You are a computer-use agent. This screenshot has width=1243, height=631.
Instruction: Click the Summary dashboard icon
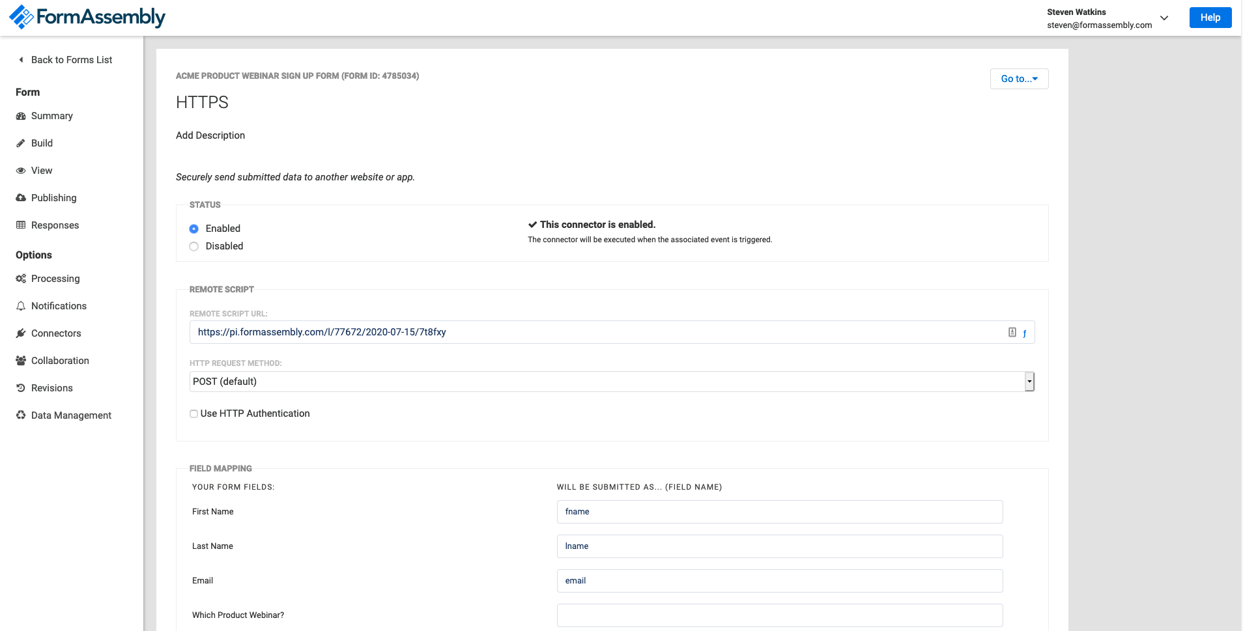point(21,116)
